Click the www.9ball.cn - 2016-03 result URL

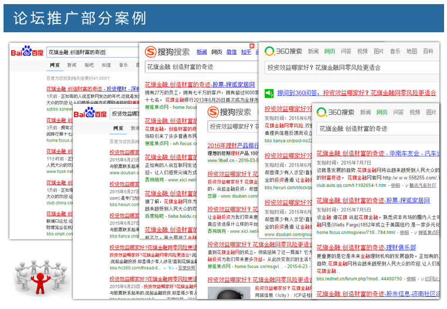233,161
